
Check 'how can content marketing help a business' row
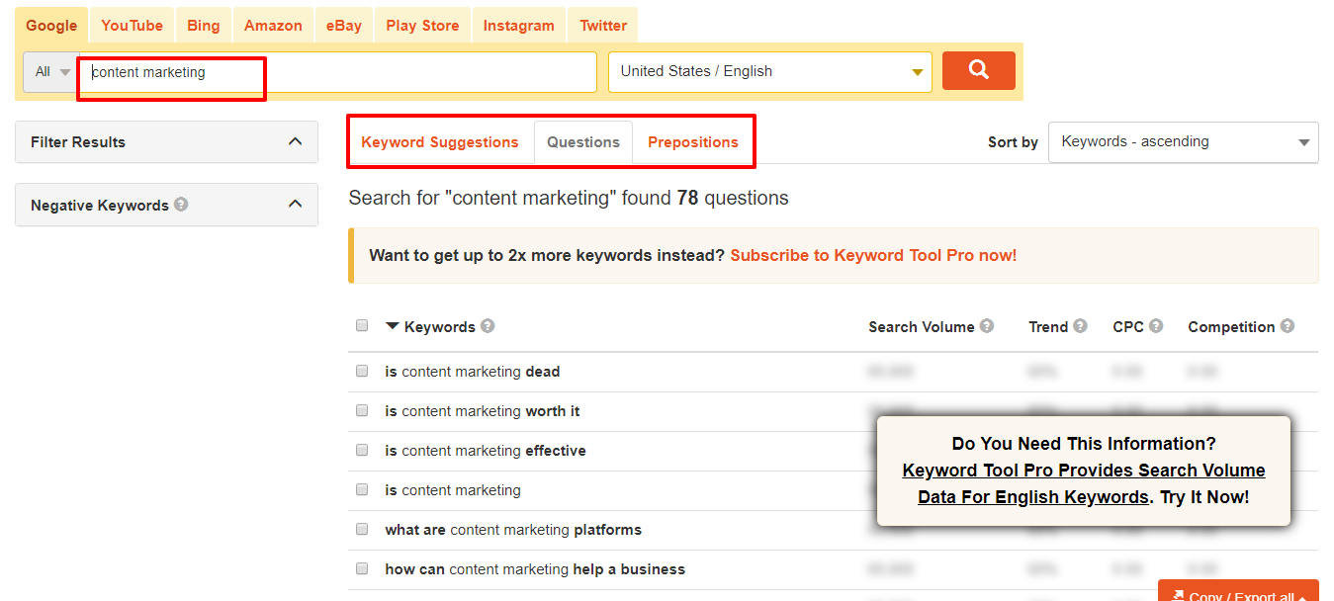click(362, 569)
